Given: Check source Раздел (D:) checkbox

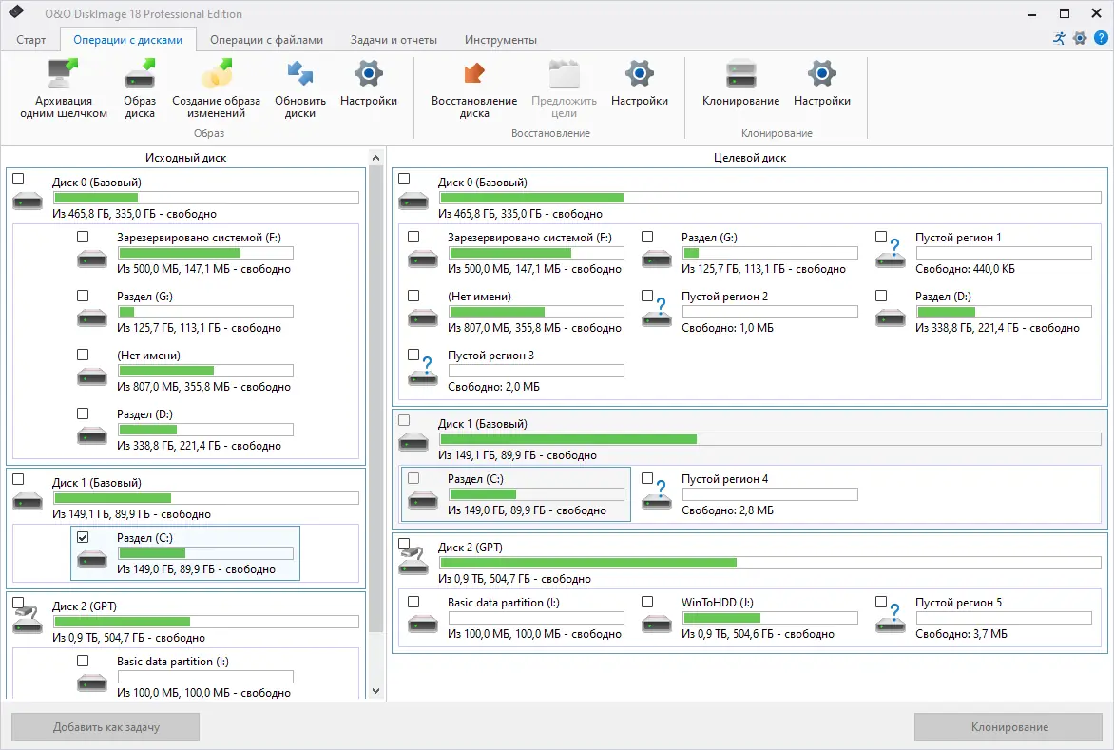Looking at the screenshot, I should [83, 413].
